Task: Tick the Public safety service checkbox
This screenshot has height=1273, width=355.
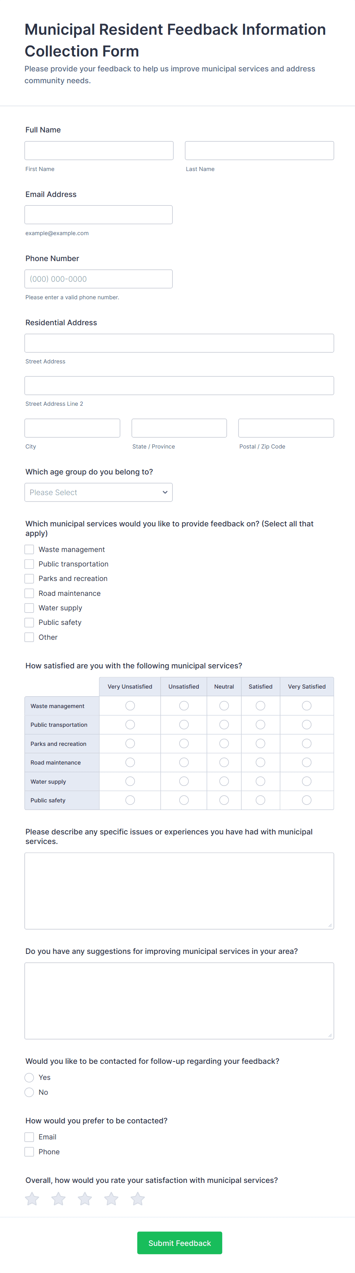Action: 30,622
